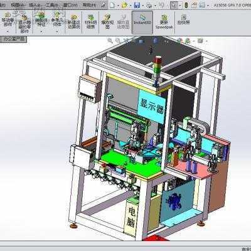Expand the Save dropdown arrow

142,5
